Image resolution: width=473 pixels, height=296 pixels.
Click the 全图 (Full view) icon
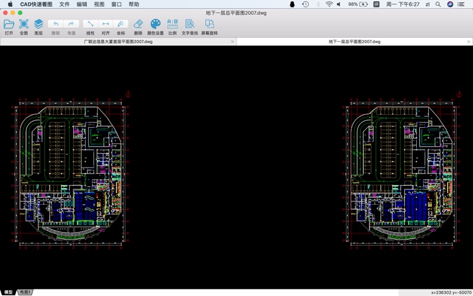click(x=24, y=24)
